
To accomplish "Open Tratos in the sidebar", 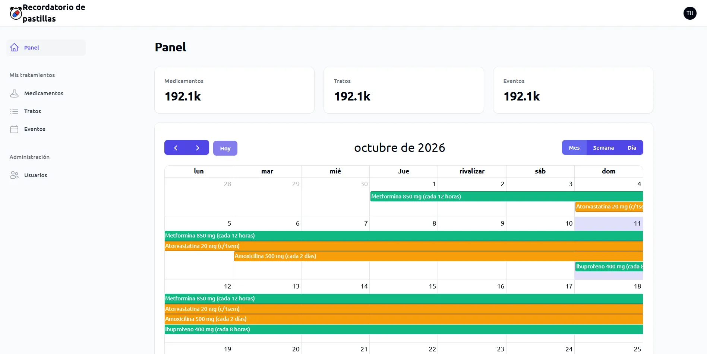I will (x=46, y=111).
